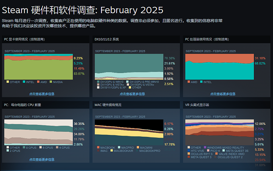Click the Mac hardware ownership area chart

(x=129, y=132)
